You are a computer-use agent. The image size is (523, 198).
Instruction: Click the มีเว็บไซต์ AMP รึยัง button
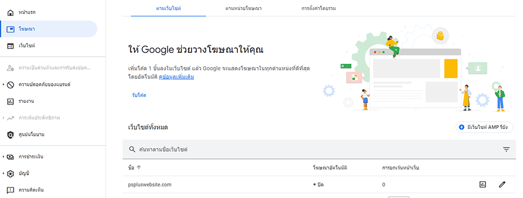pyautogui.click(x=484, y=127)
